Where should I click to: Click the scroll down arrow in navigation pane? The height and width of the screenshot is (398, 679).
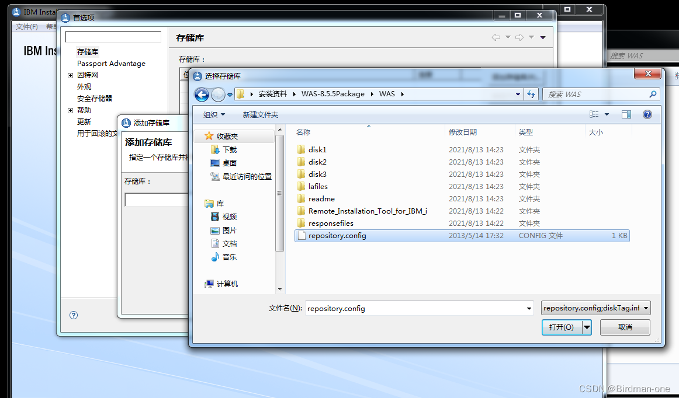tap(280, 289)
